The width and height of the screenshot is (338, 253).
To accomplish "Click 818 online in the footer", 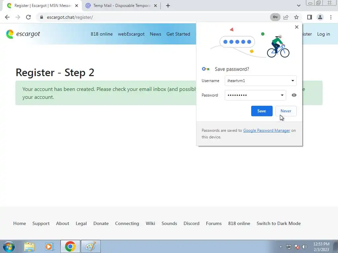I will click(x=239, y=223).
